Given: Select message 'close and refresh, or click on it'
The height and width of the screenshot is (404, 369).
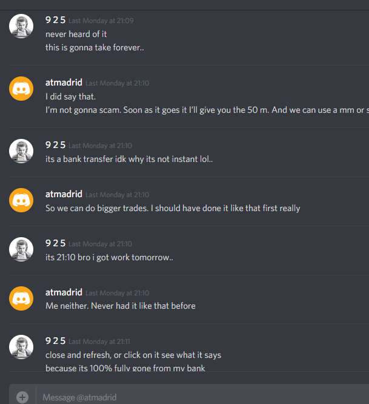Looking at the screenshot, I should coord(133,355).
